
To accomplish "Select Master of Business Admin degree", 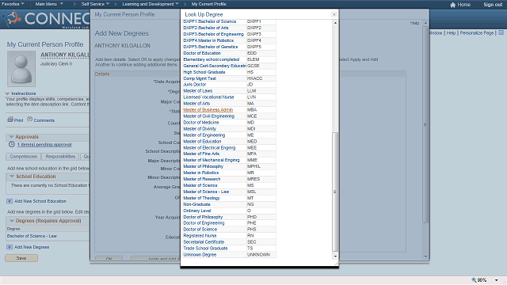I will [208, 110].
